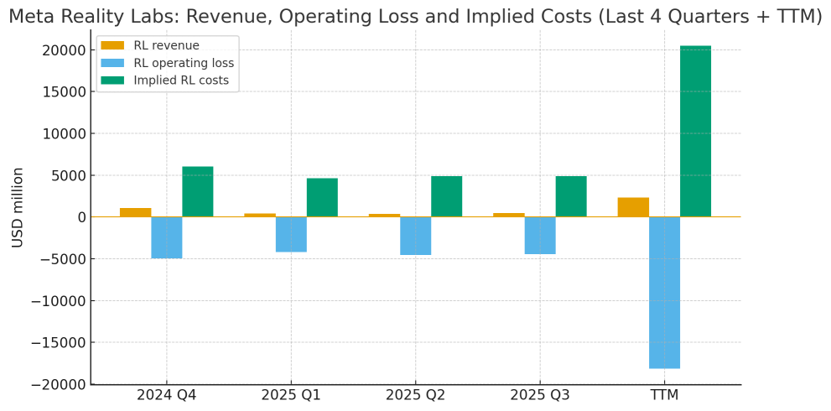
Task: Click the 20000 y-axis tick label
Action: click(64, 50)
